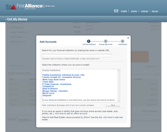Click the 07/18/19 transaction row date
The height and width of the screenshot is (132, 167).
click(14, 84)
